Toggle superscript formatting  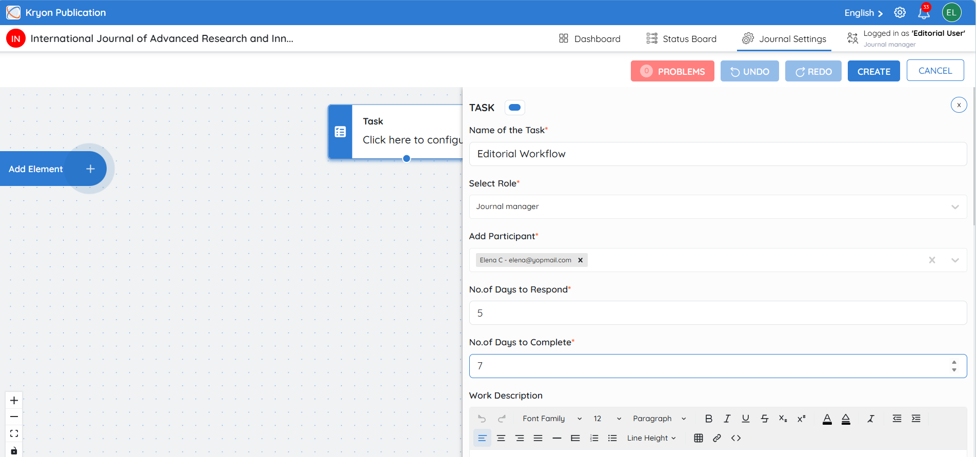tap(801, 419)
